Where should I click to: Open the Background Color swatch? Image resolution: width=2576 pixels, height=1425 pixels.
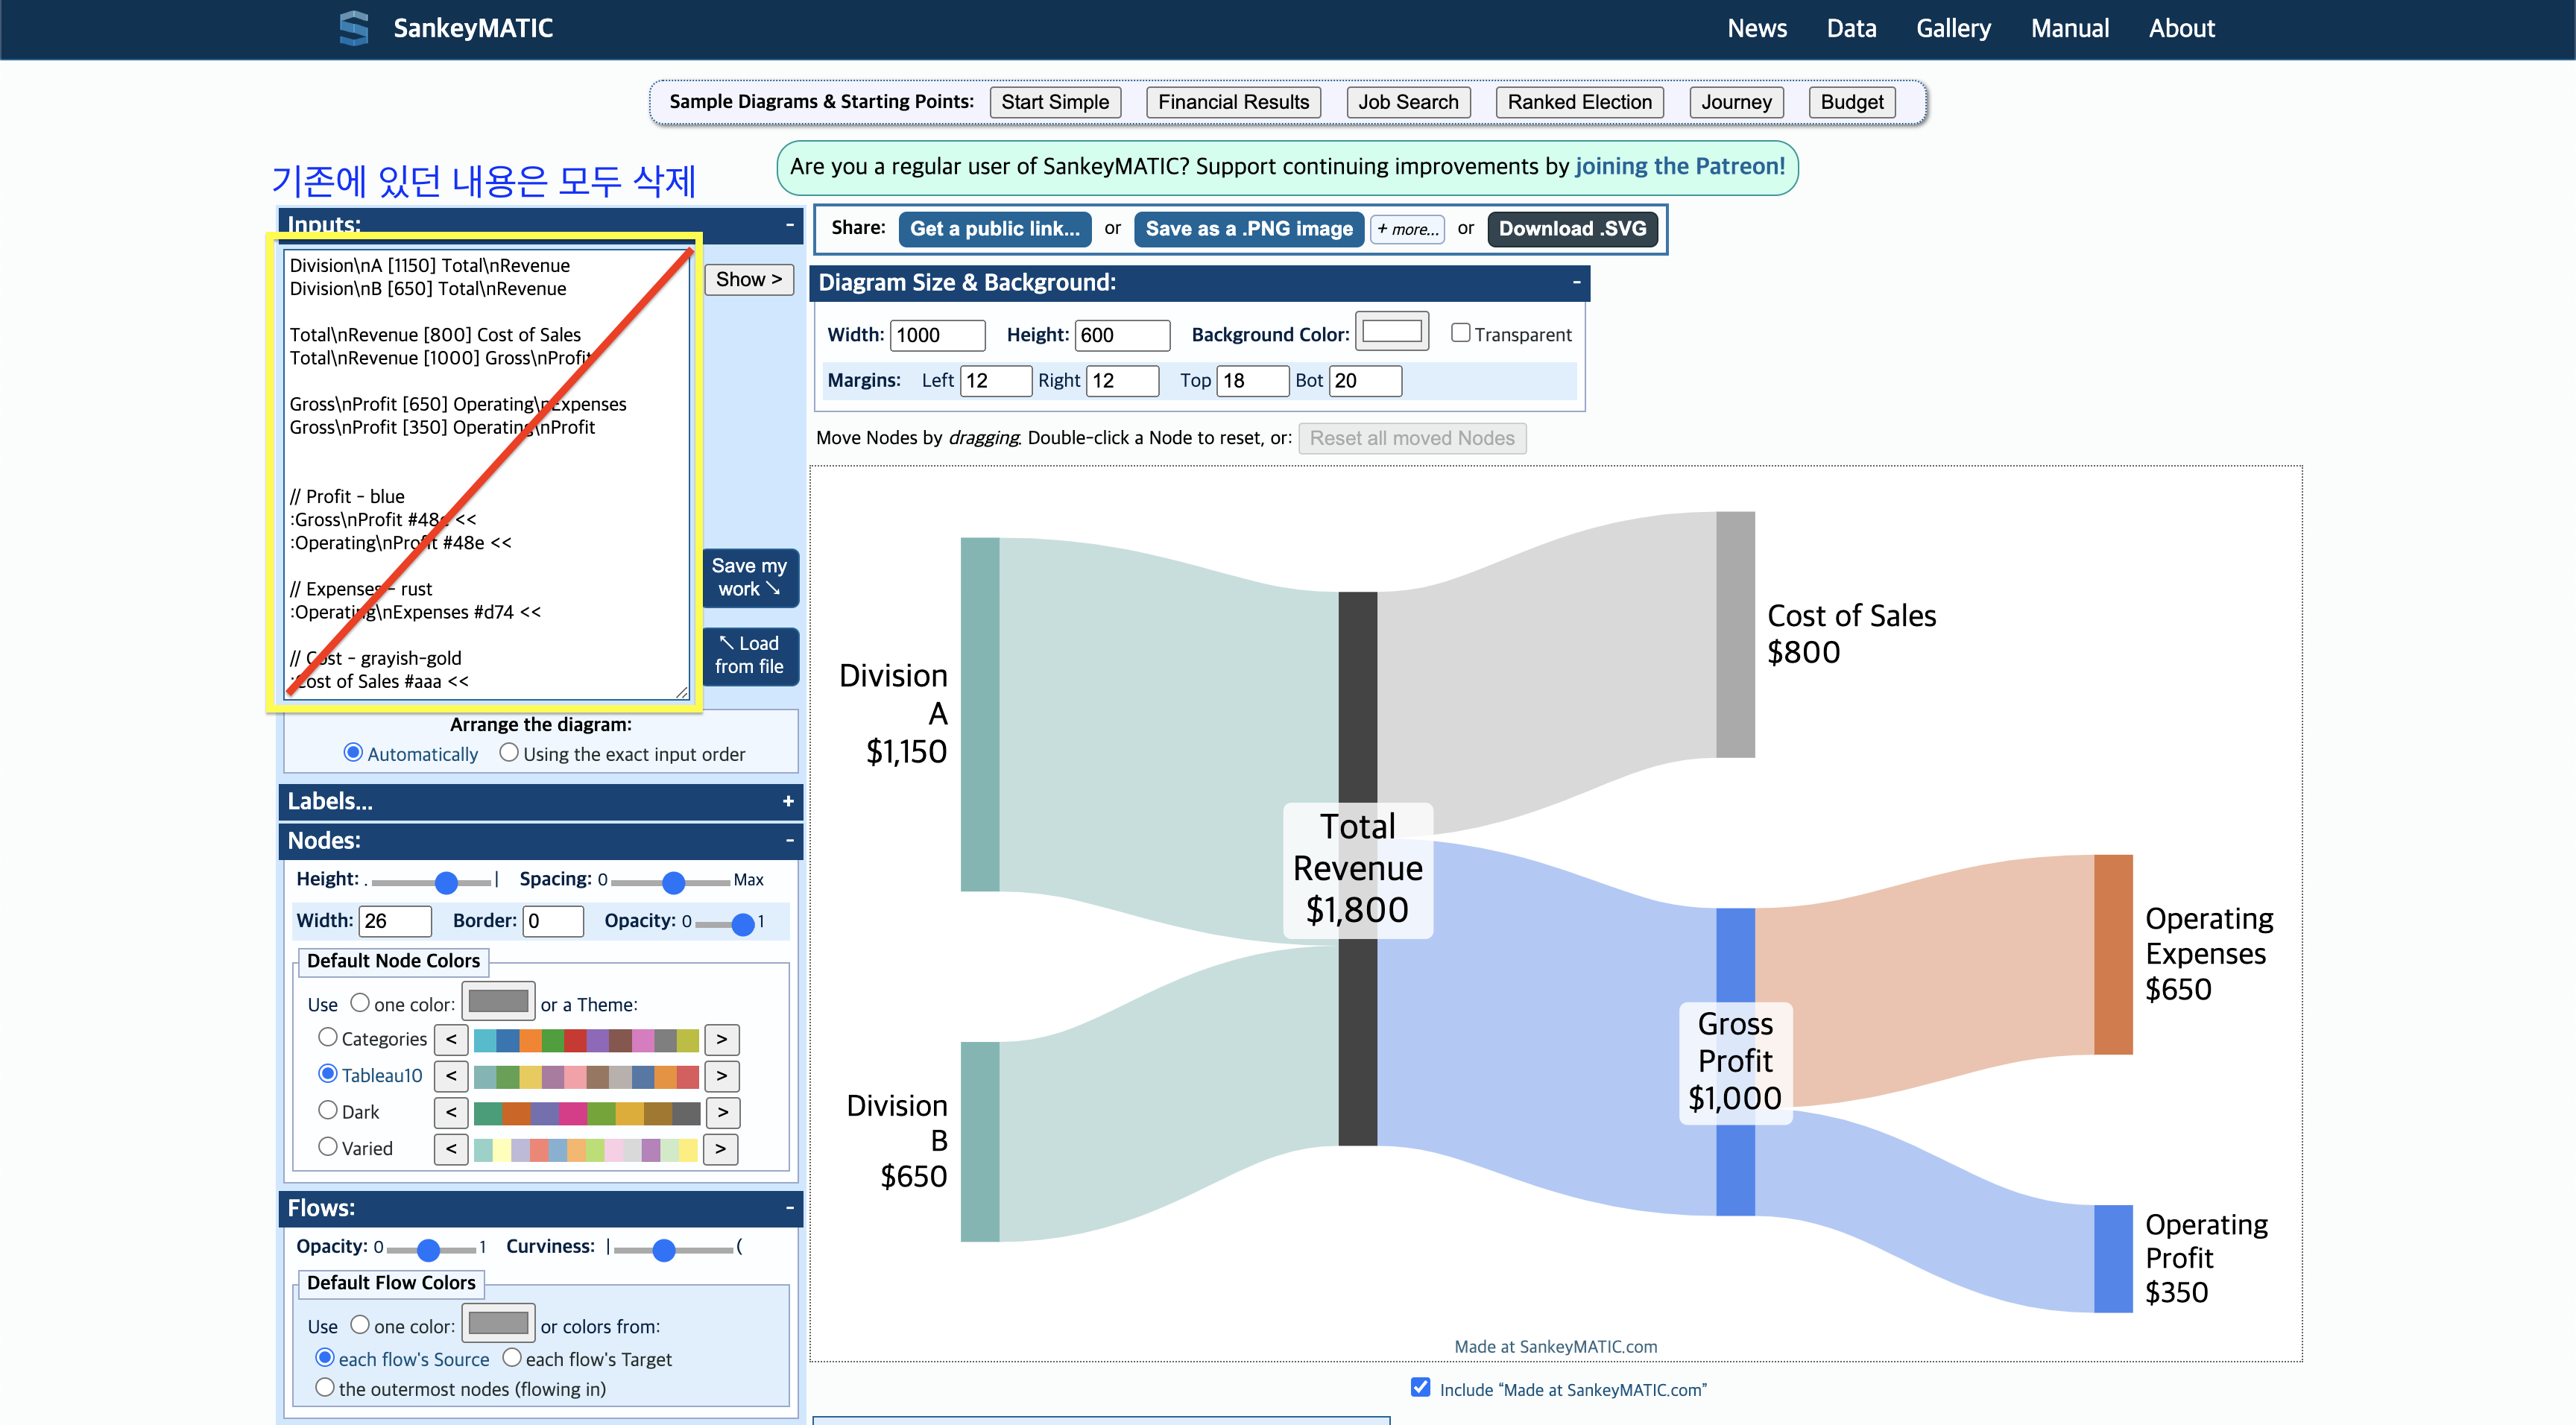click(1392, 332)
